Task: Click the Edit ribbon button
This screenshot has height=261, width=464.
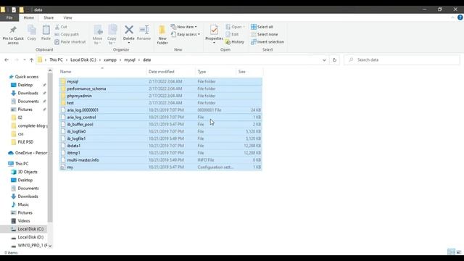Action: (x=232, y=34)
